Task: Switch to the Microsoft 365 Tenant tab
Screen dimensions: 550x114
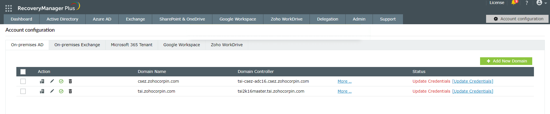Action: point(132,45)
